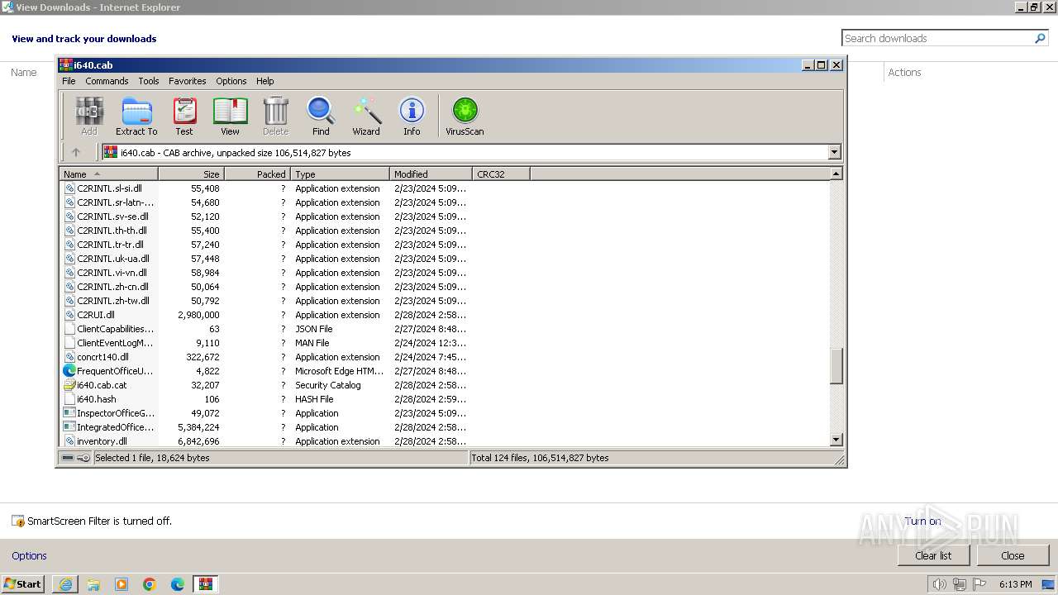This screenshot has height=595, width=1058.
Task: Sort by Type column header
Action: pos(341,174)
